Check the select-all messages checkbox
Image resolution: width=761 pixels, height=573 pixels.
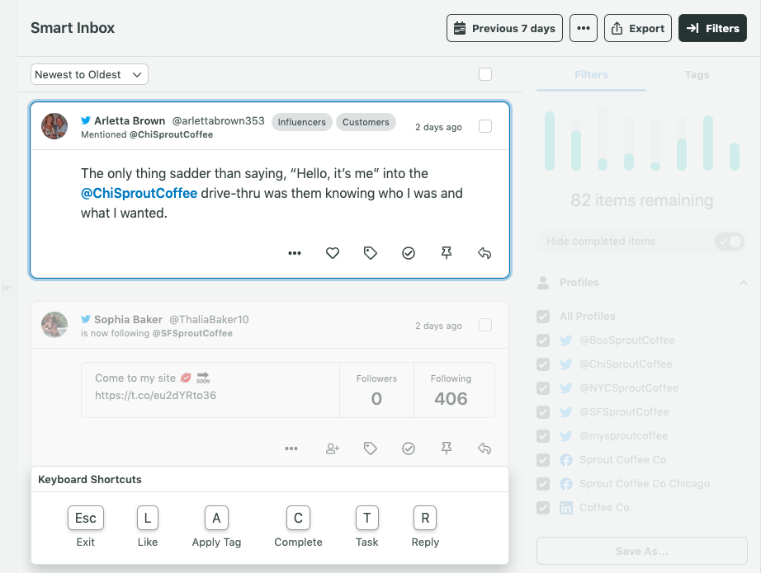tap(485, 74)
